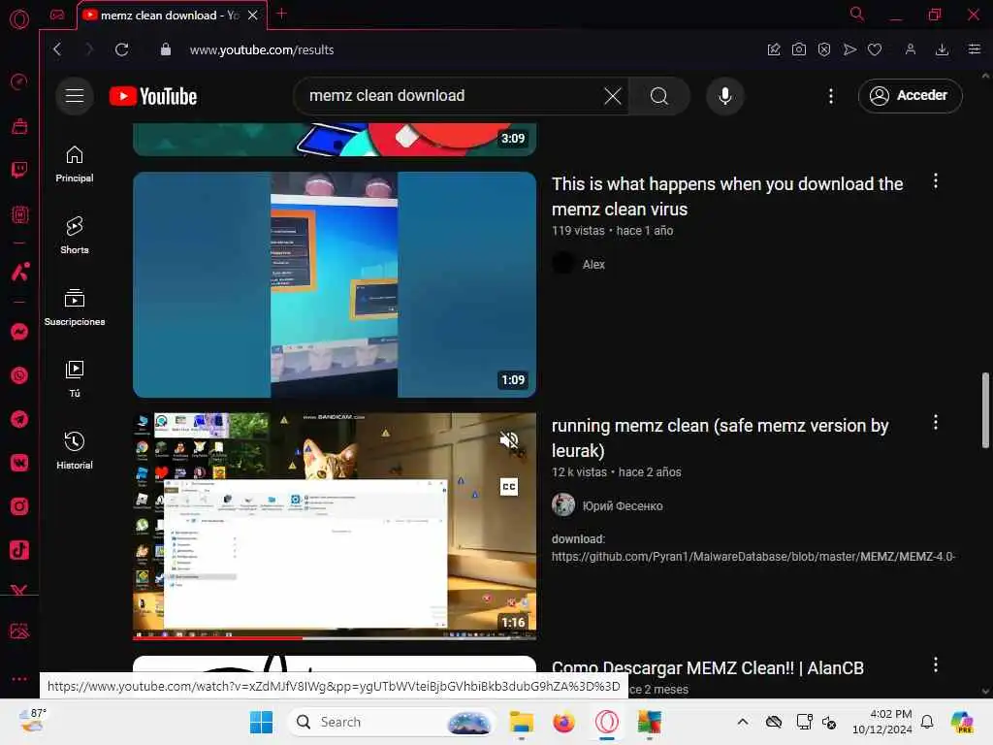Open Suscripciones in YouTube sidebar

(x=75, y=308)
